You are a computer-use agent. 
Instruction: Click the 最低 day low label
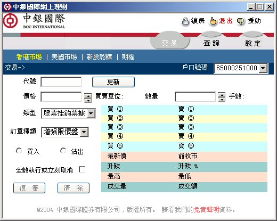coord(184,176)
